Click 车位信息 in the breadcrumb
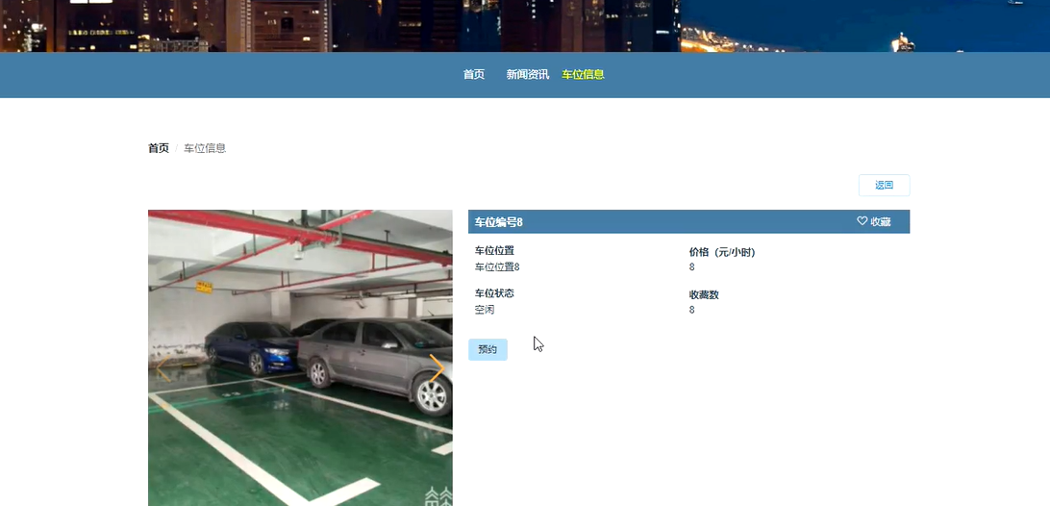 205,148
